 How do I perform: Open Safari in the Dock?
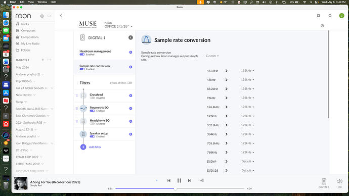pyautogui.click(x=6, y=23)
